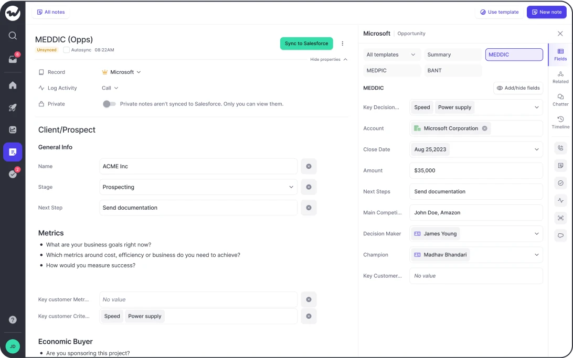Click the Next Step input field
Image resolution: width=573 pixels, height=358 pixels.
click(x=198, y=208)
